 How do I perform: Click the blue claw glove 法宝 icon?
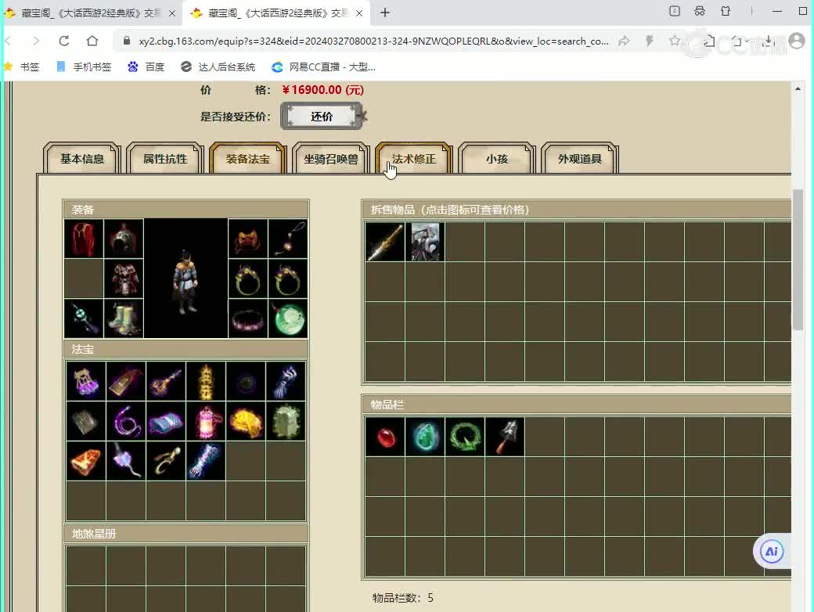tap(286, 381)
